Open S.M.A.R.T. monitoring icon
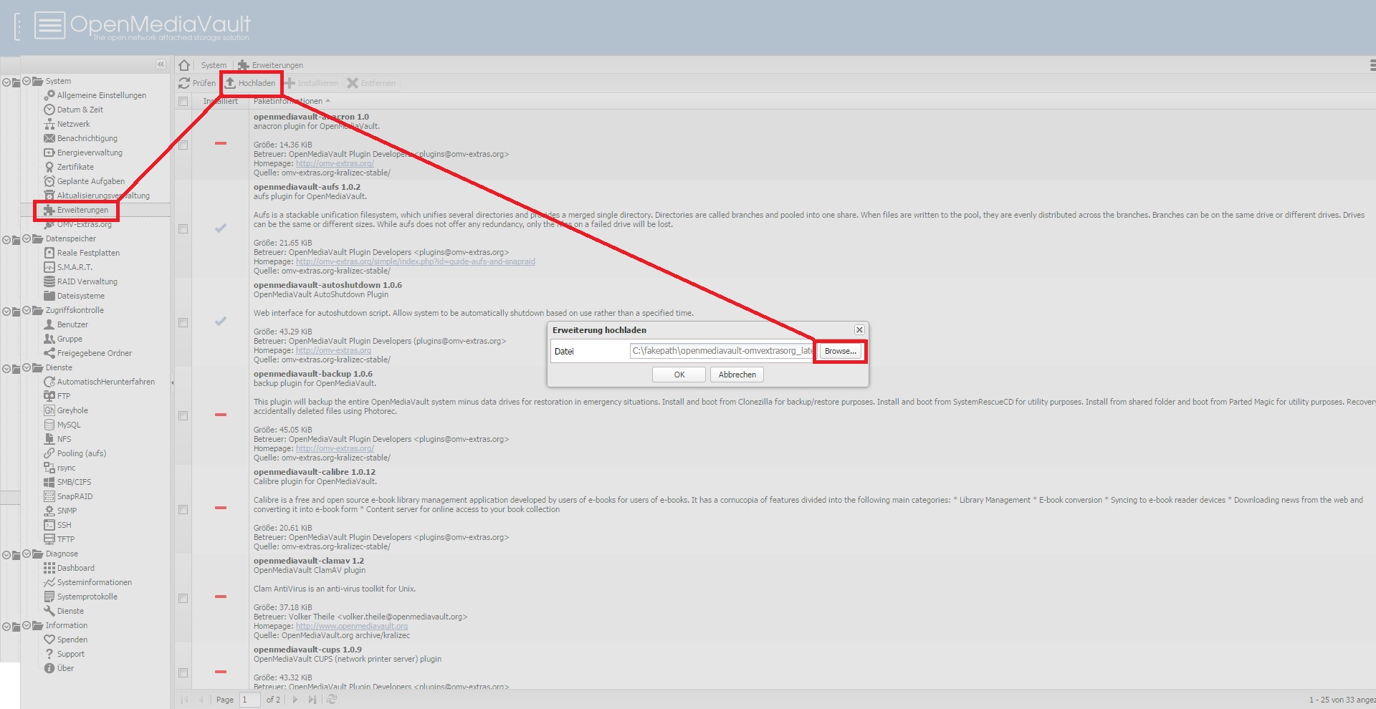 coord(49,267)
